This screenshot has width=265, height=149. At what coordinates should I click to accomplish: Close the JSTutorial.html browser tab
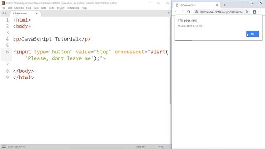point(217,5)
